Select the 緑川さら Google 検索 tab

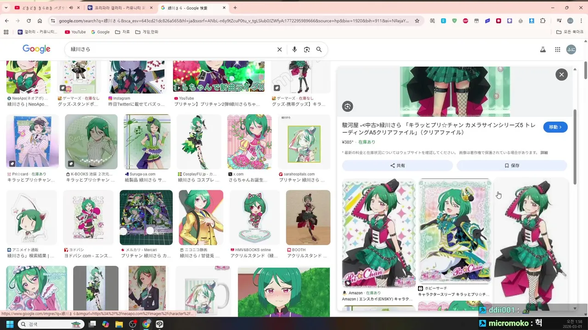[193, 8]
